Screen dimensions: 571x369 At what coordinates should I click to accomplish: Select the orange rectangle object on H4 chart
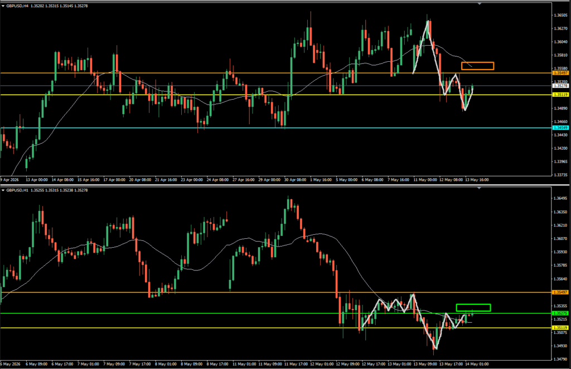(477, 66)
